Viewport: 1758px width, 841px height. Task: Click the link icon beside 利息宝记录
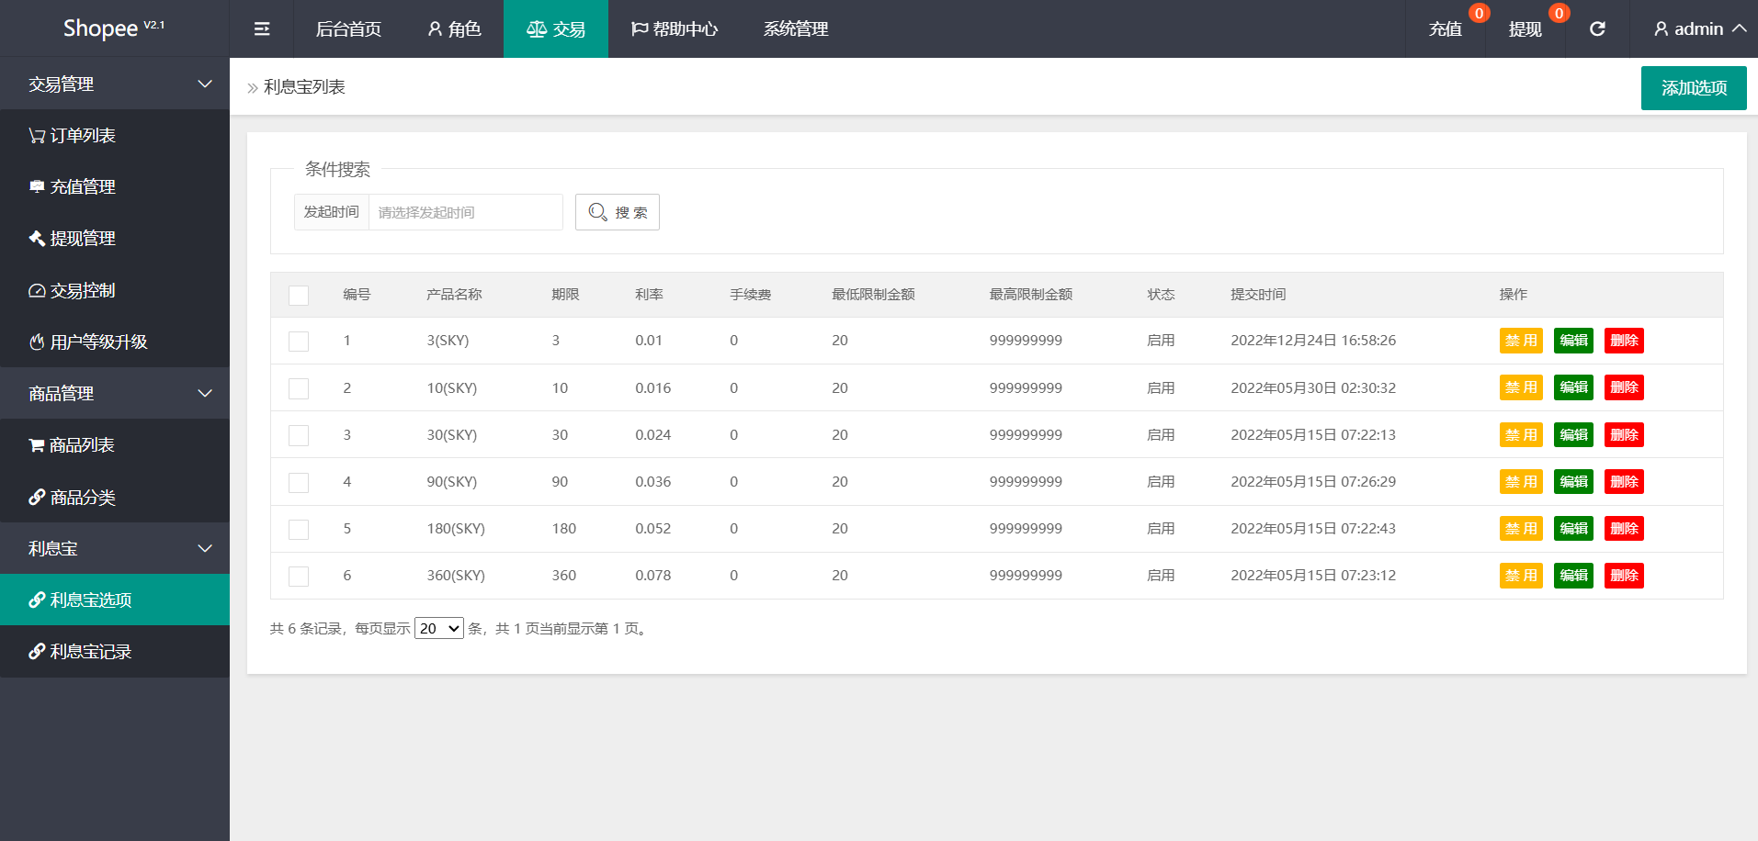click(x=37, y=652)
